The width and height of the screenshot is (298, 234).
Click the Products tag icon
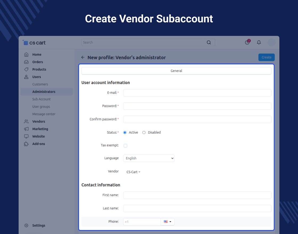pyautogui.click(x=26, y=69)
